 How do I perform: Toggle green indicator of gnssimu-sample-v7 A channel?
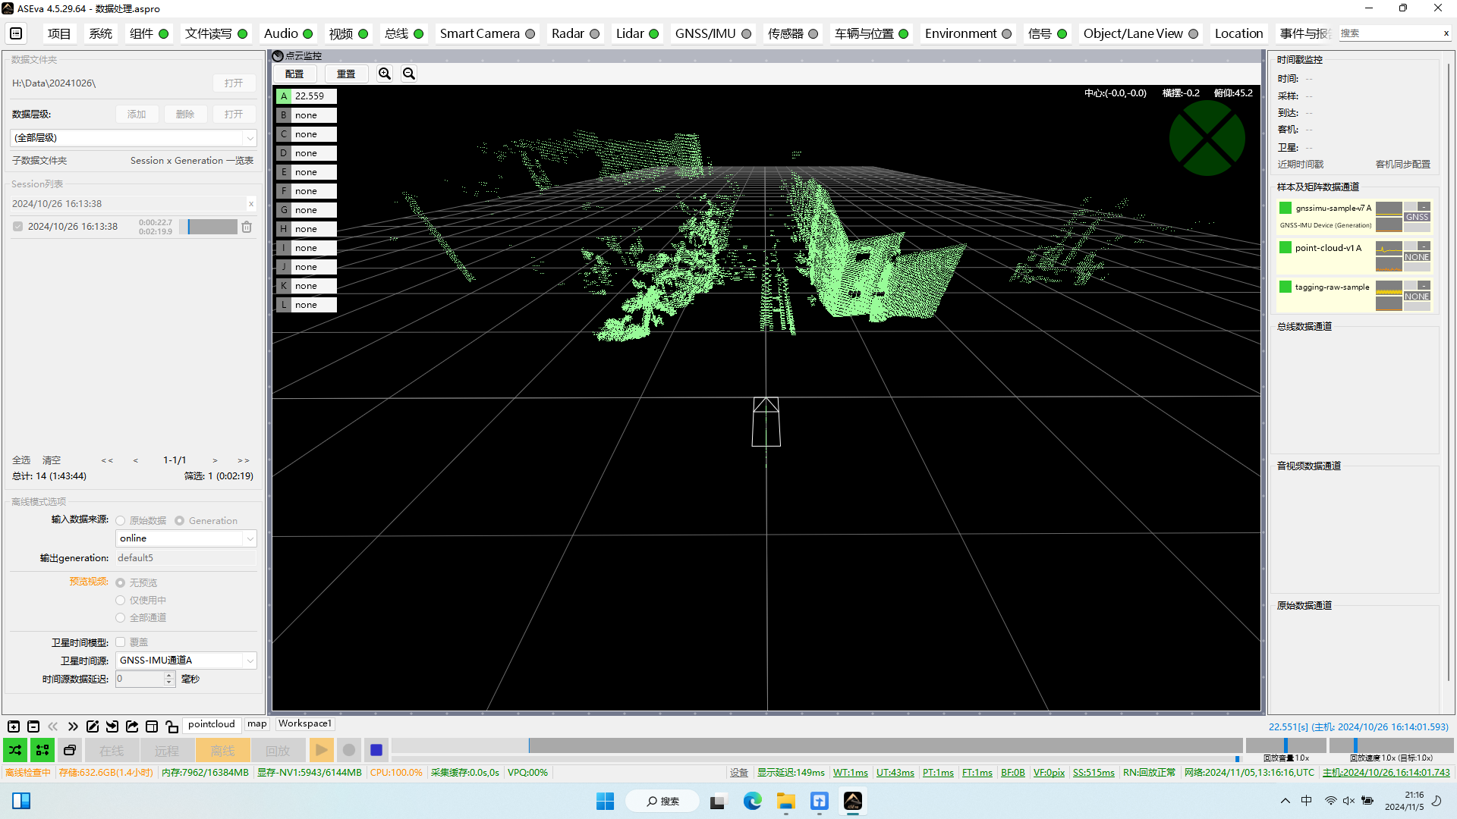pyautogui.click(x=1285, y=208)
